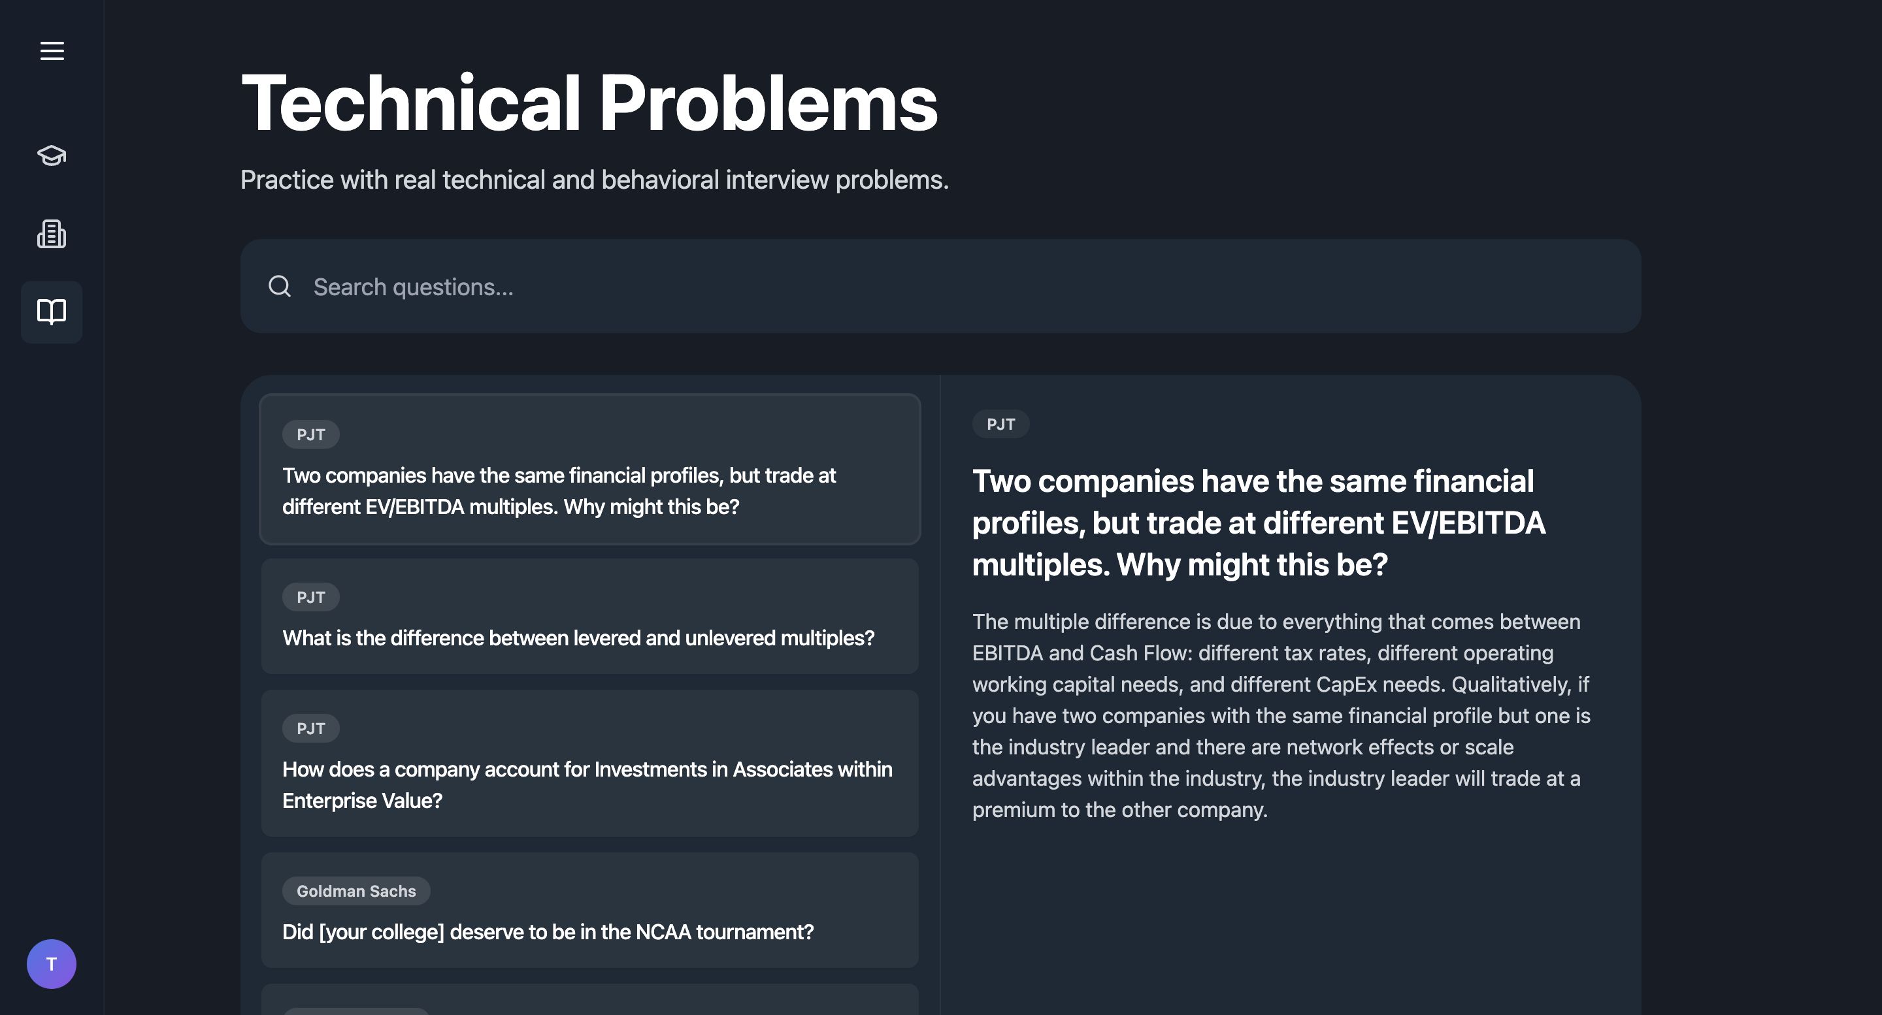Select the EV/EBITDA multiples question card

(x=589, y=470)
